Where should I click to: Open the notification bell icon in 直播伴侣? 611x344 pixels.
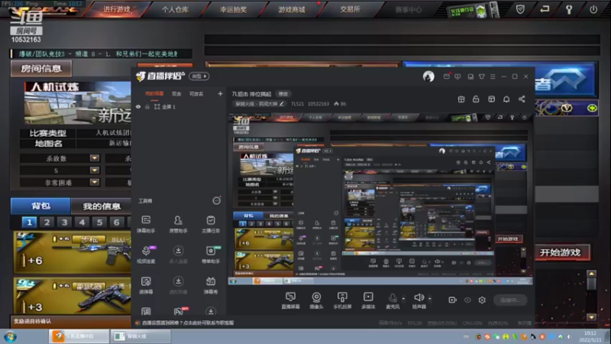[x=506, y=99]
